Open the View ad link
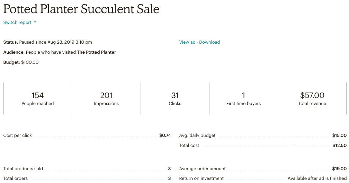 tap(187, 42)
